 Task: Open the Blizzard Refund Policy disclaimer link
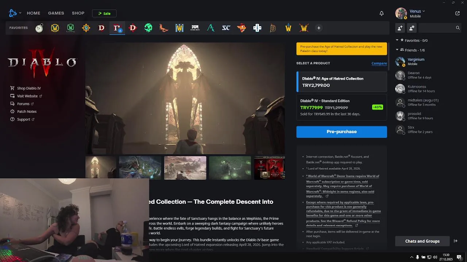pyautogui.click(x=343, y=214)
